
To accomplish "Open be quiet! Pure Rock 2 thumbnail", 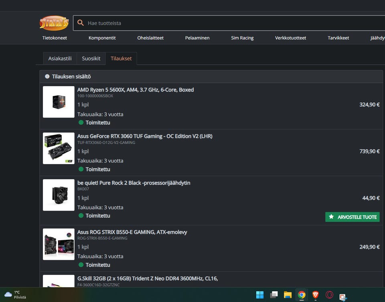I will 59,195.
